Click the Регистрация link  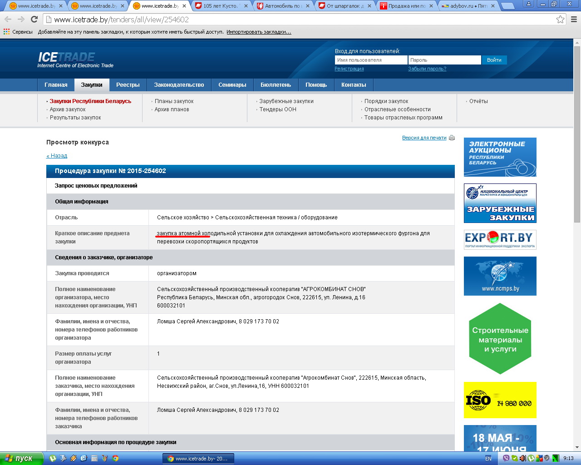click(349, 69)
